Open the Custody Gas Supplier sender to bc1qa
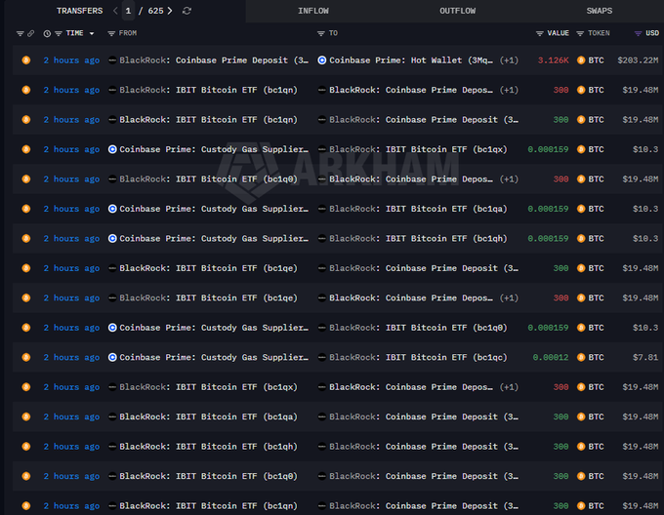 coord(214,209)
